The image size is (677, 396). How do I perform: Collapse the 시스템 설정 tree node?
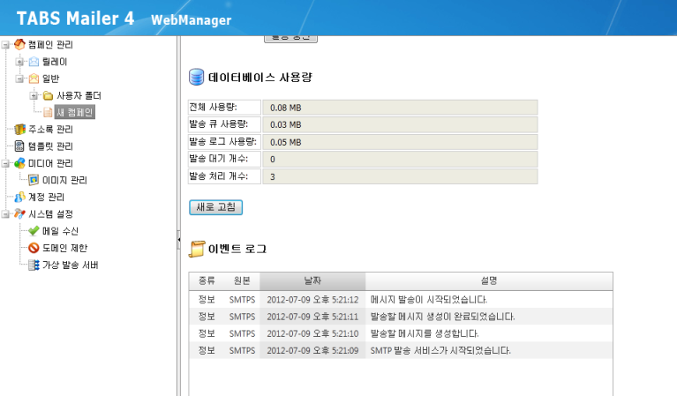[5, 214]
